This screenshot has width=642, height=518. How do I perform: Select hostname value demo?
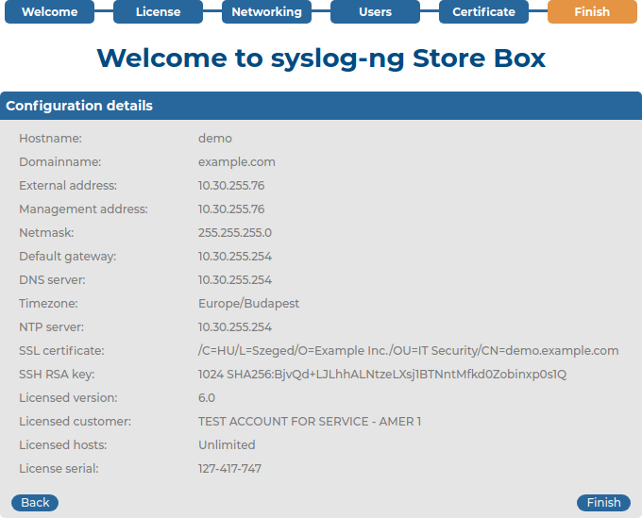tap(215, 139)
